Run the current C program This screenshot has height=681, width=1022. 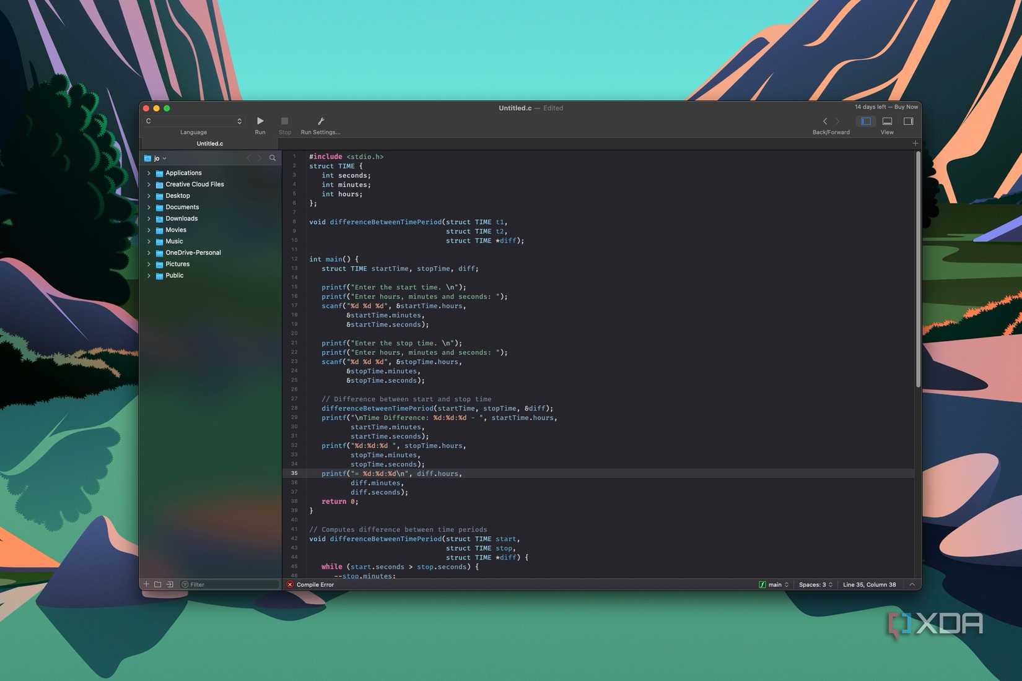click(260, 121)
